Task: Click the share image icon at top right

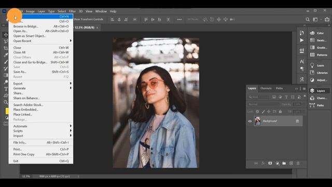Action: tap(327, 19)
